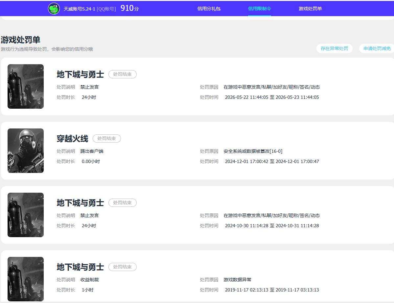This screenshot has width=394, height=303.
Task: Click the 穿越火线 game title
Action: click(72, 139)
